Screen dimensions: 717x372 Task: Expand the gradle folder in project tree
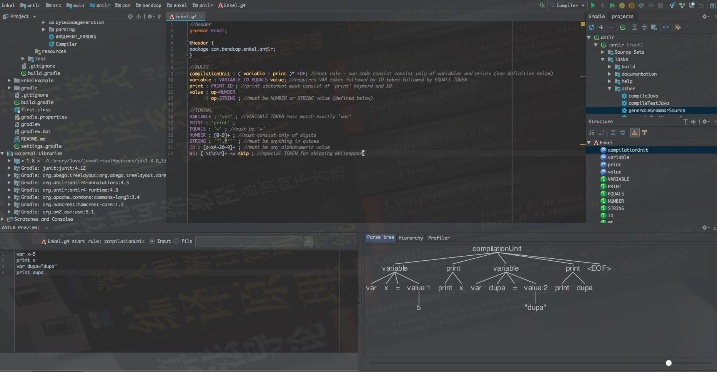coord(9,88)
